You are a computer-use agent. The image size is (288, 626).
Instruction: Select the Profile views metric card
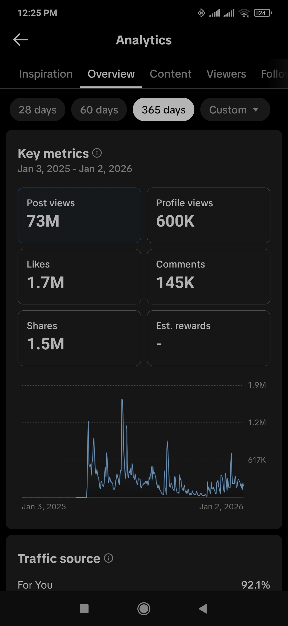[x=209, y=215]
